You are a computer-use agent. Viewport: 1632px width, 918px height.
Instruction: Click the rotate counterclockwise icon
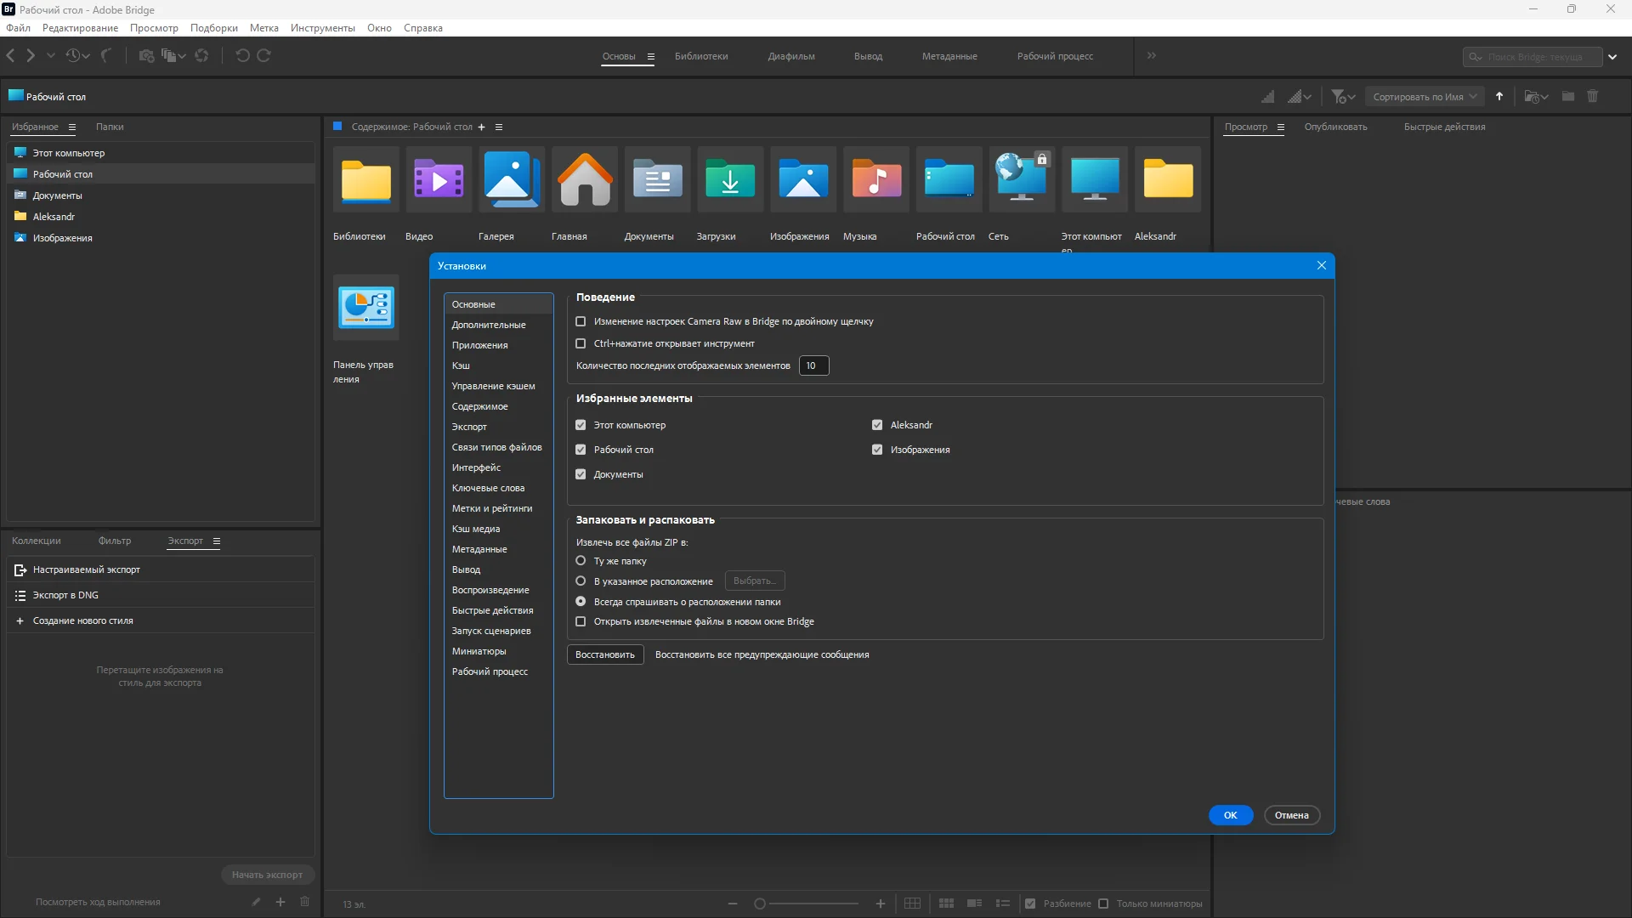pos(242,56)
